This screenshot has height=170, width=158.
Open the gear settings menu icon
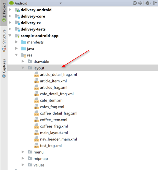148,3
